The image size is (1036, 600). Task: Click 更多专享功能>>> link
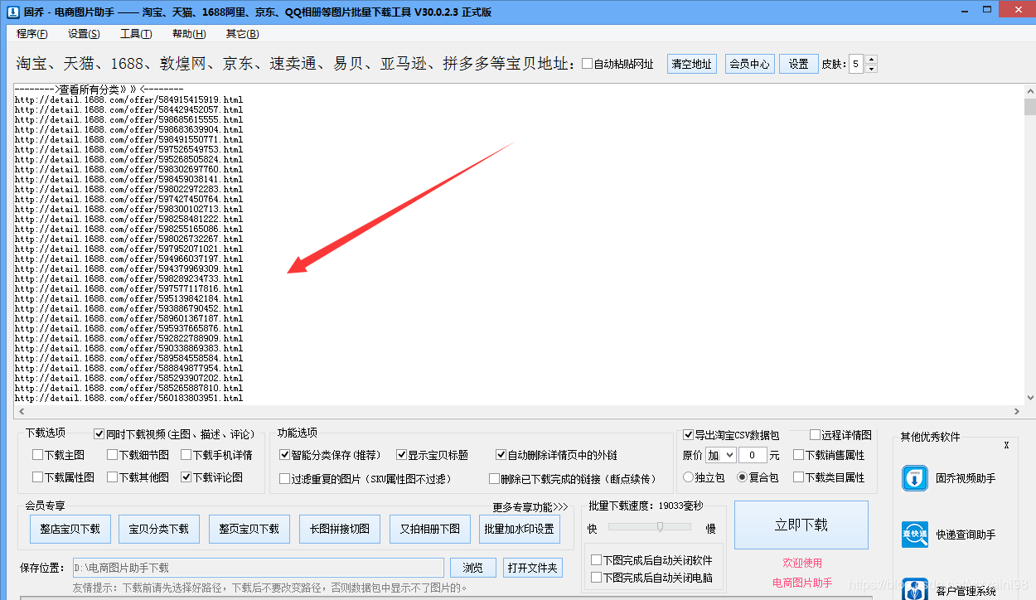click(x=530, y=507)
